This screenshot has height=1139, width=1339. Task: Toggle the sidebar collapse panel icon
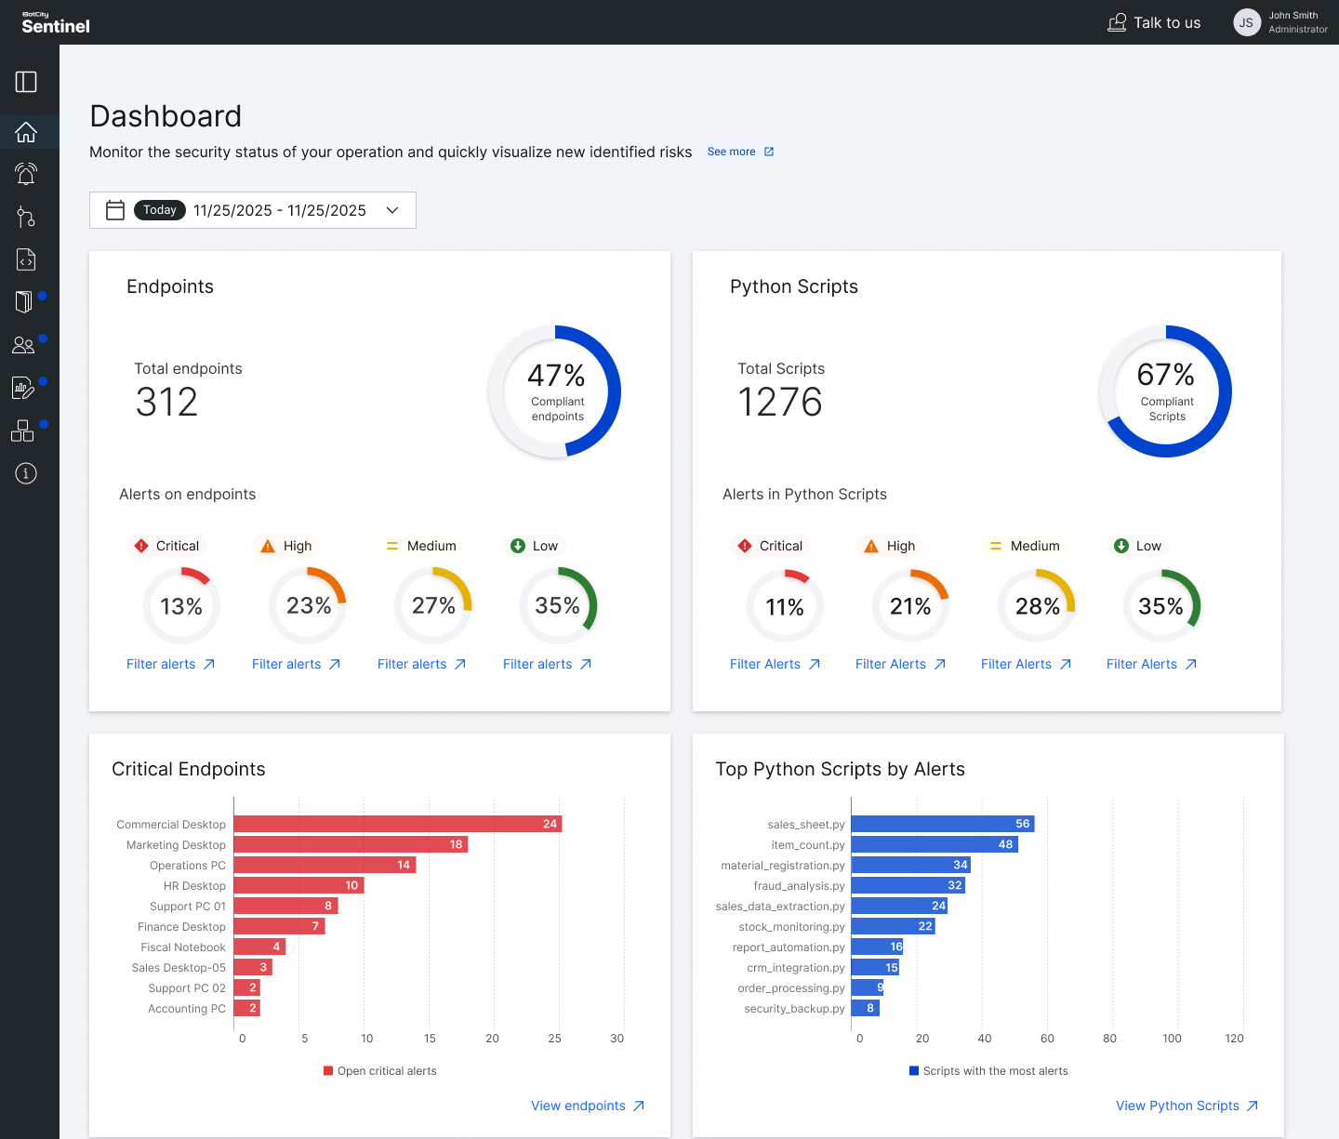[x=26, y=82]
